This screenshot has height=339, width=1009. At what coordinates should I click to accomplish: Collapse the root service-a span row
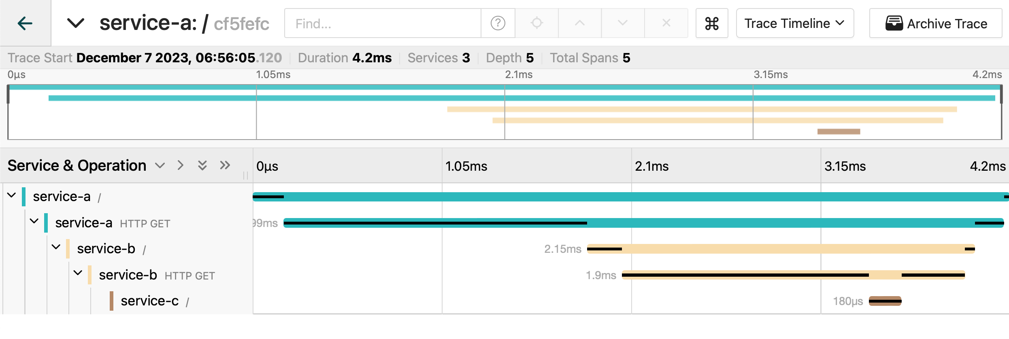[12, 196]
